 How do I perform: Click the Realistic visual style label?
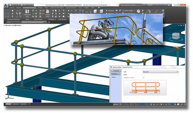(18, 25)
